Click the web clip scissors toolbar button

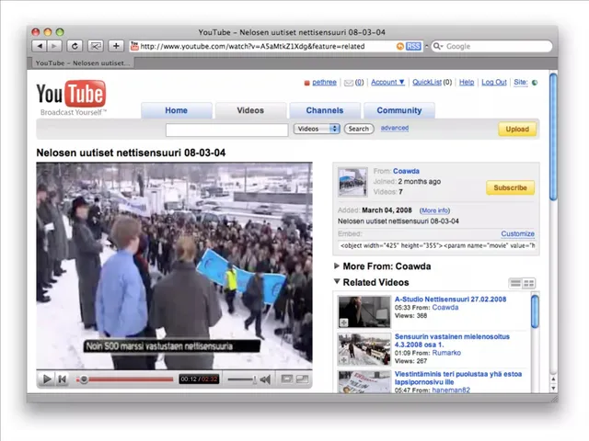pos(96,46)
